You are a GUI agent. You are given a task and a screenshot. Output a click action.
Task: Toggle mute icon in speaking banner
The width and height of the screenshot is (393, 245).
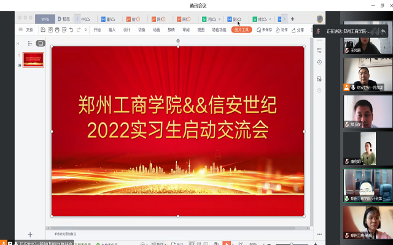(x=318, y=31)
